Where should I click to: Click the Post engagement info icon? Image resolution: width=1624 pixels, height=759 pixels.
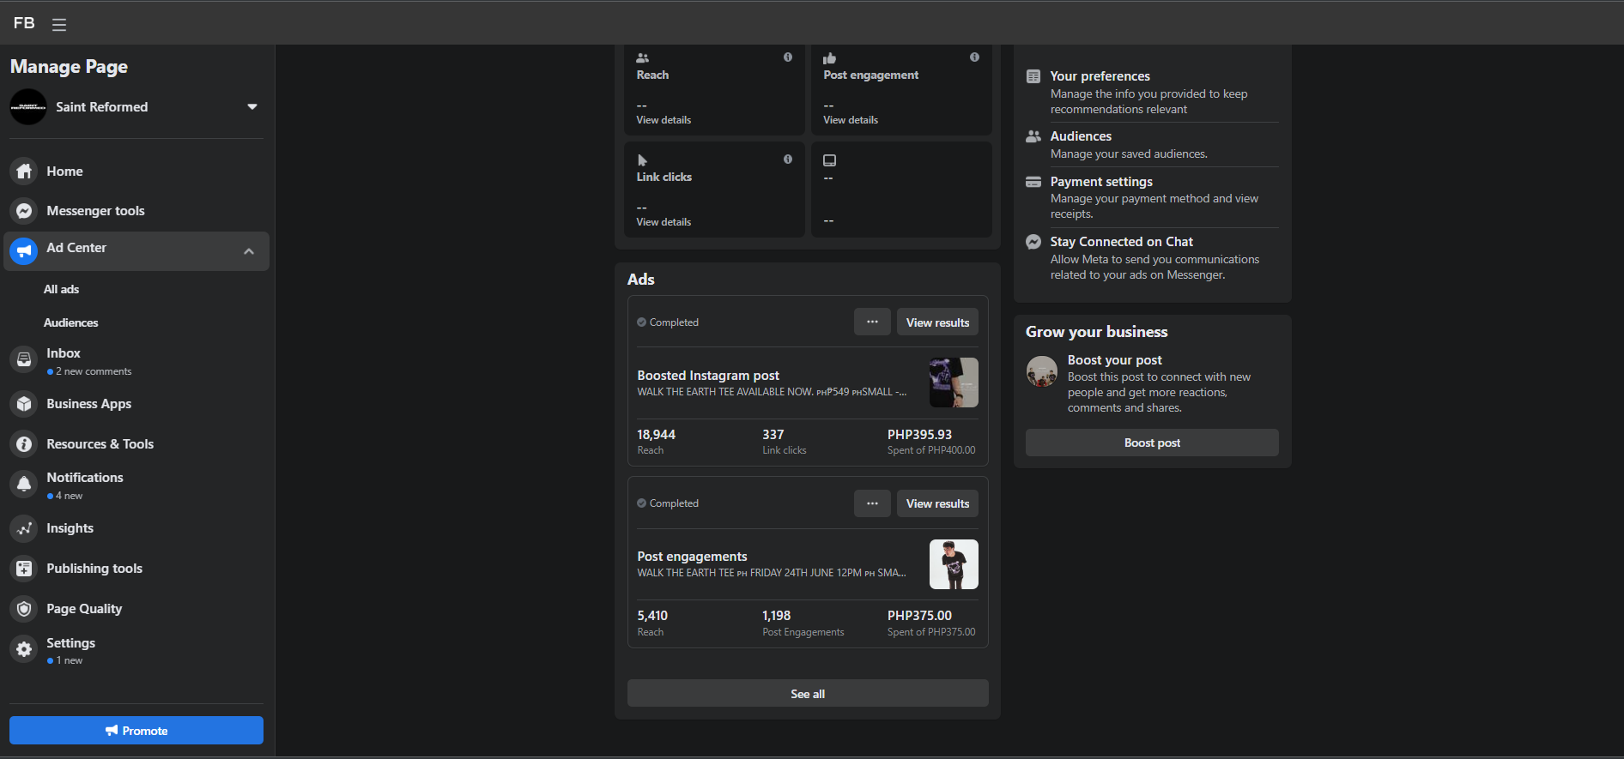click(974, 57)
